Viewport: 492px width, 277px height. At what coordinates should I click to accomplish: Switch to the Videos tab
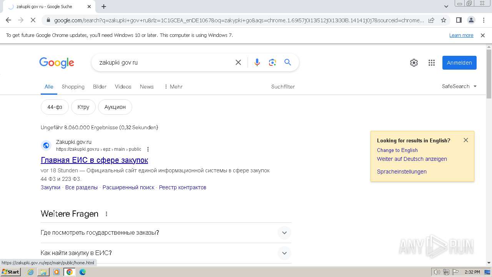click(123, 87)
